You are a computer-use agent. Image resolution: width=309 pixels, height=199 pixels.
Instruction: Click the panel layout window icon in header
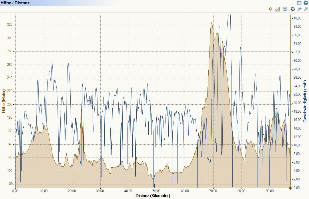pyautogui.click(x=299, y=3)
